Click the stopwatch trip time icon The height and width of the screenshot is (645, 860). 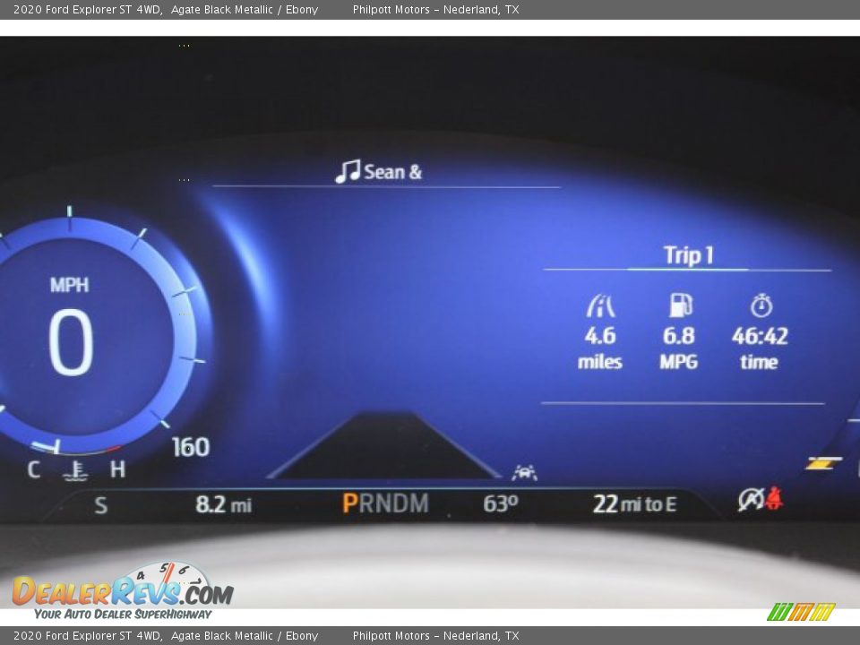click(761, 306)
